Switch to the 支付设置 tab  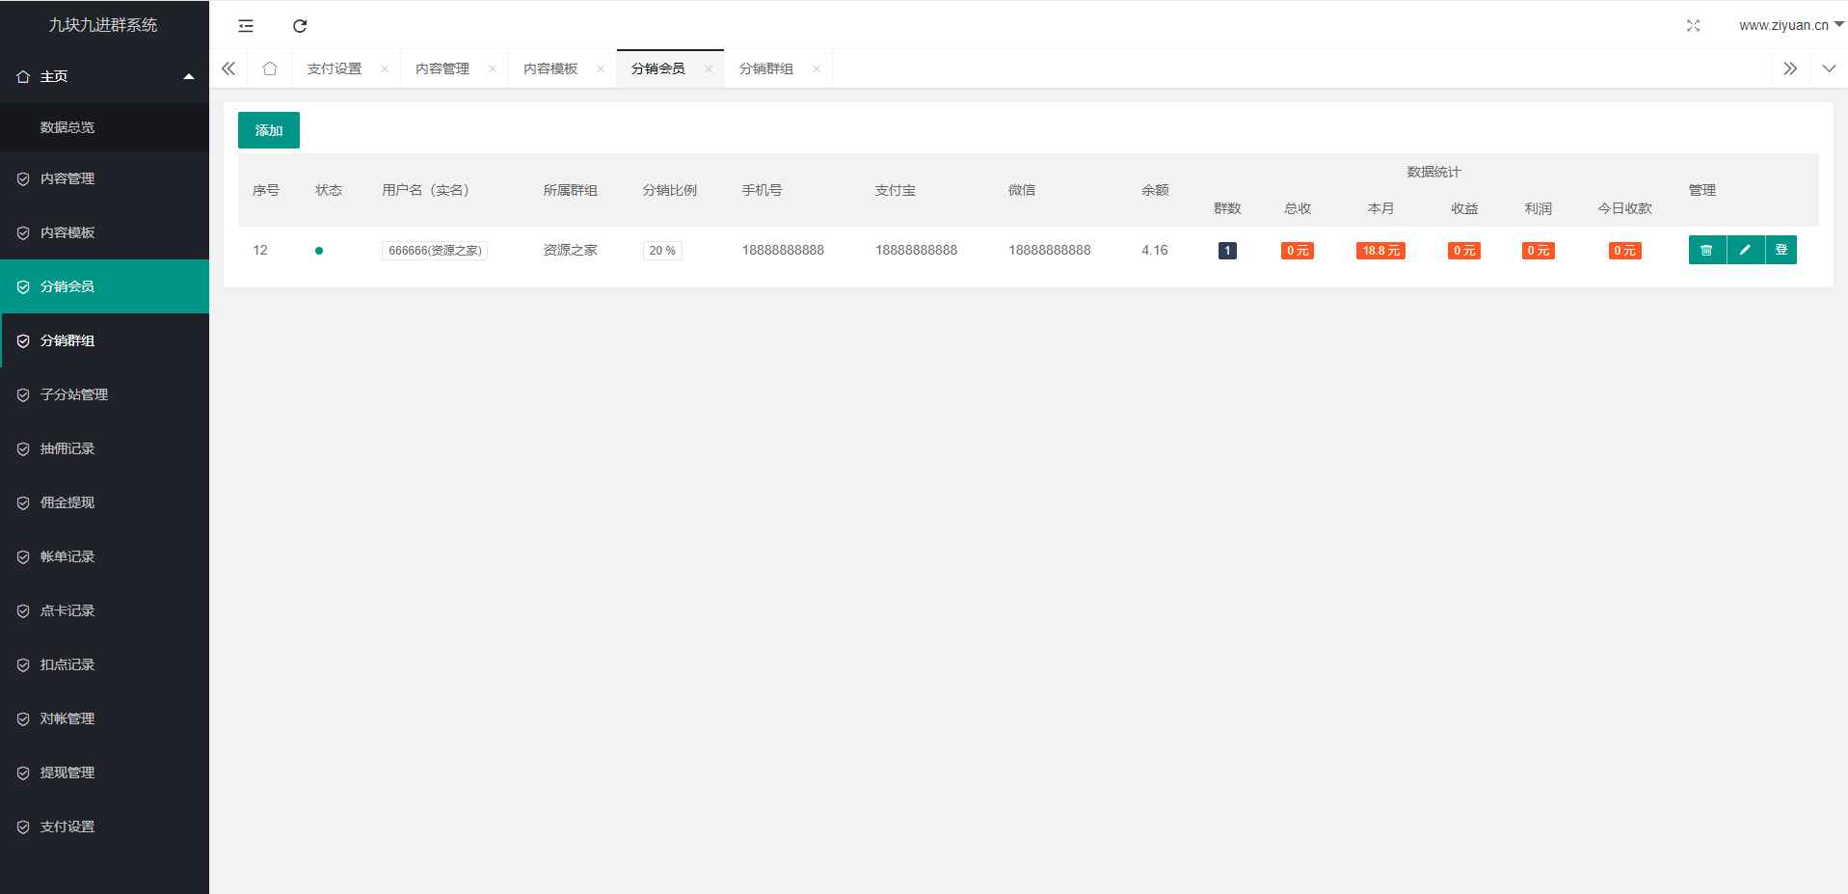(x=334, y=68)
